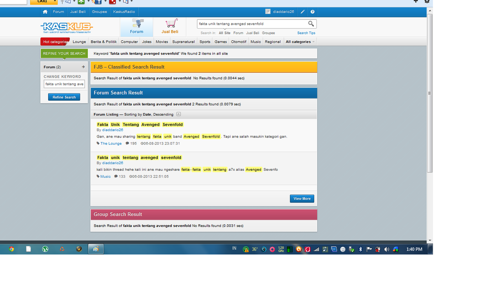Set Search in to Groupee
This screenshot has width=502, height=282.
268,33
